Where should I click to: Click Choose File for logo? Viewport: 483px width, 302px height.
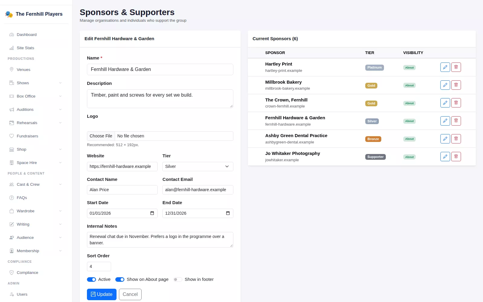(101, 136)
